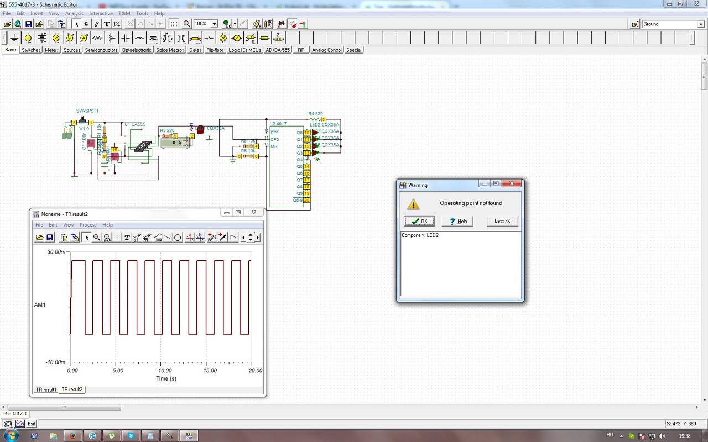Select the circle drawing tool in diagram window
Screen dimensions: 708x442
(x=178, y=238)
